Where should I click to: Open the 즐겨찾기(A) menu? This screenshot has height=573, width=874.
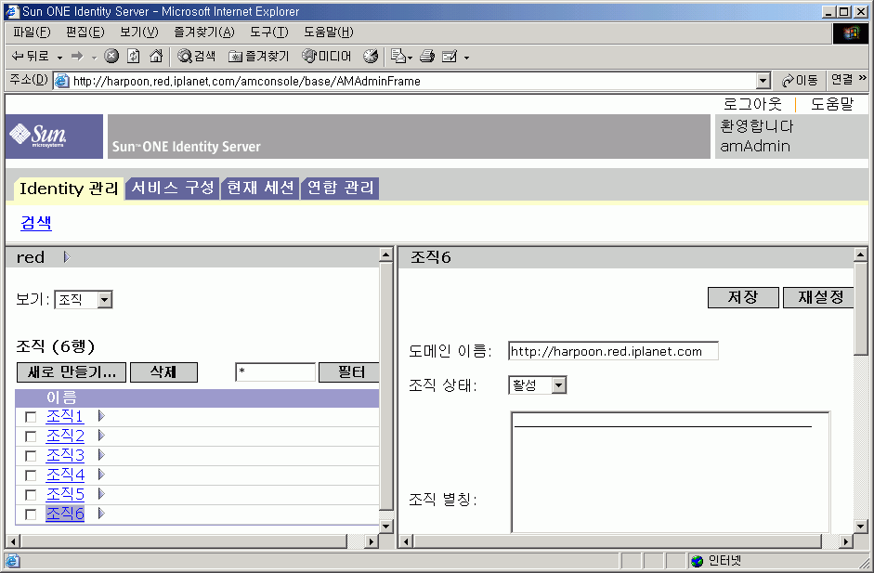pos(204,33)
